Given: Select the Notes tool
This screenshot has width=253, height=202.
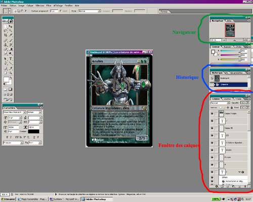Looking at the screenshot, I should click(x=6, y=68).
